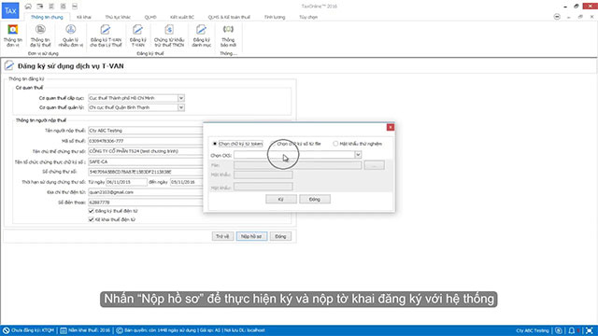Open the Thông báo mới icon
The height and width of the screenshot is (336, 598).
[228, 35]
